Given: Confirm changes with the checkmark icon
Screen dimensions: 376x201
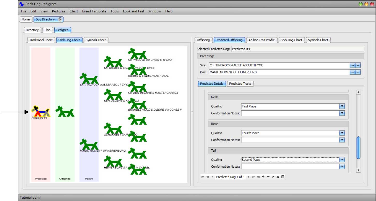Looking at the screenshot, I should (x=273, y=177).
